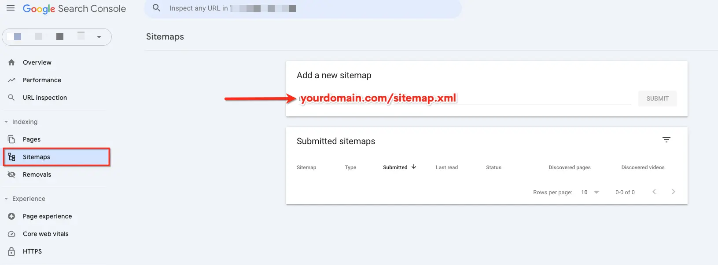This screenshot has width=718, height=265.
Task: Select Sitemaps in the sidebar
Action: 56,157
